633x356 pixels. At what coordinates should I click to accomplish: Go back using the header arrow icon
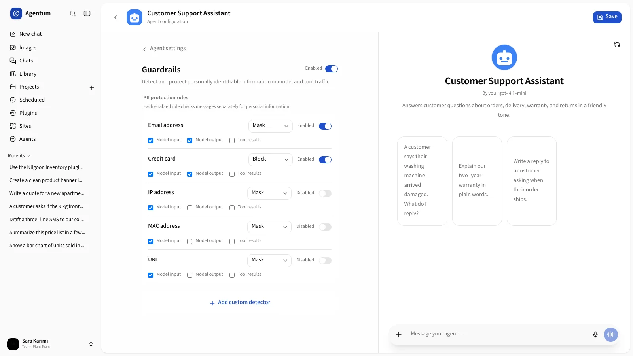[x=116, y=17]
